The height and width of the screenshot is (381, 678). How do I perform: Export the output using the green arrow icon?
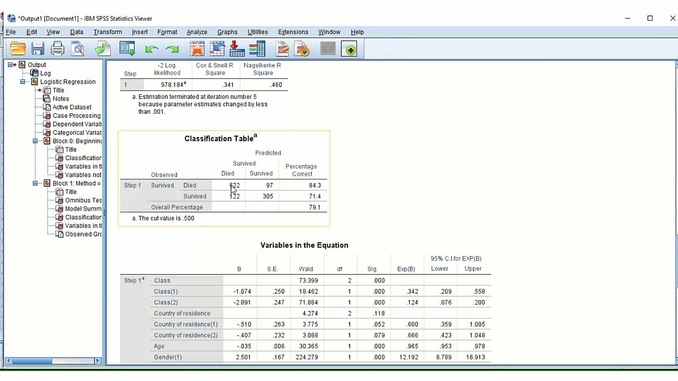coord(102,49)
